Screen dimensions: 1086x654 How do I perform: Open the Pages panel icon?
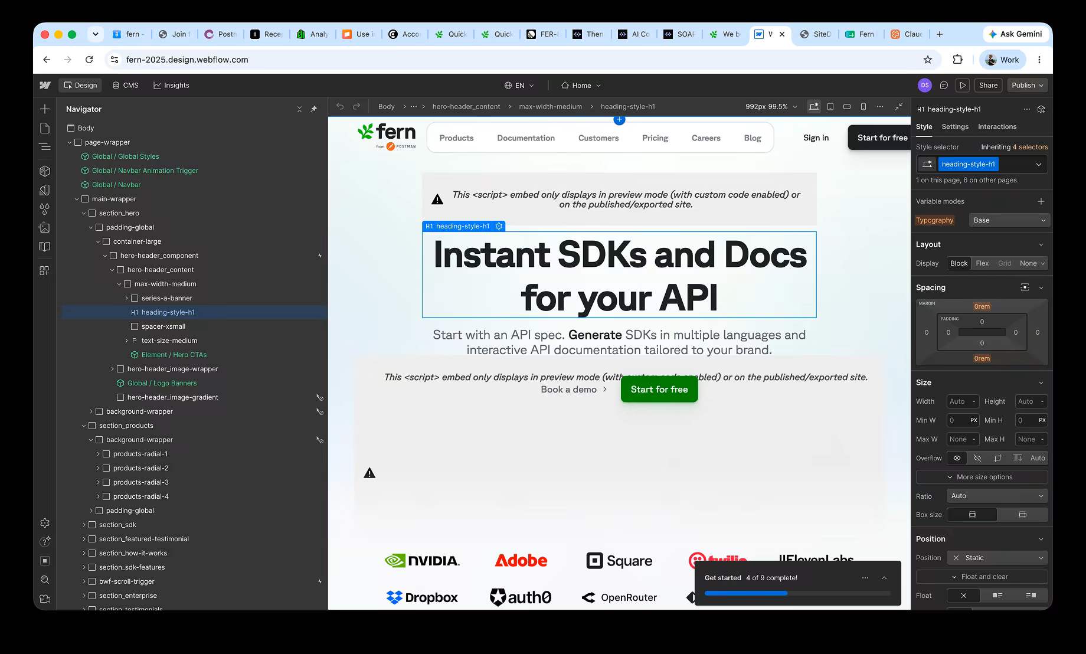point(45,128)
